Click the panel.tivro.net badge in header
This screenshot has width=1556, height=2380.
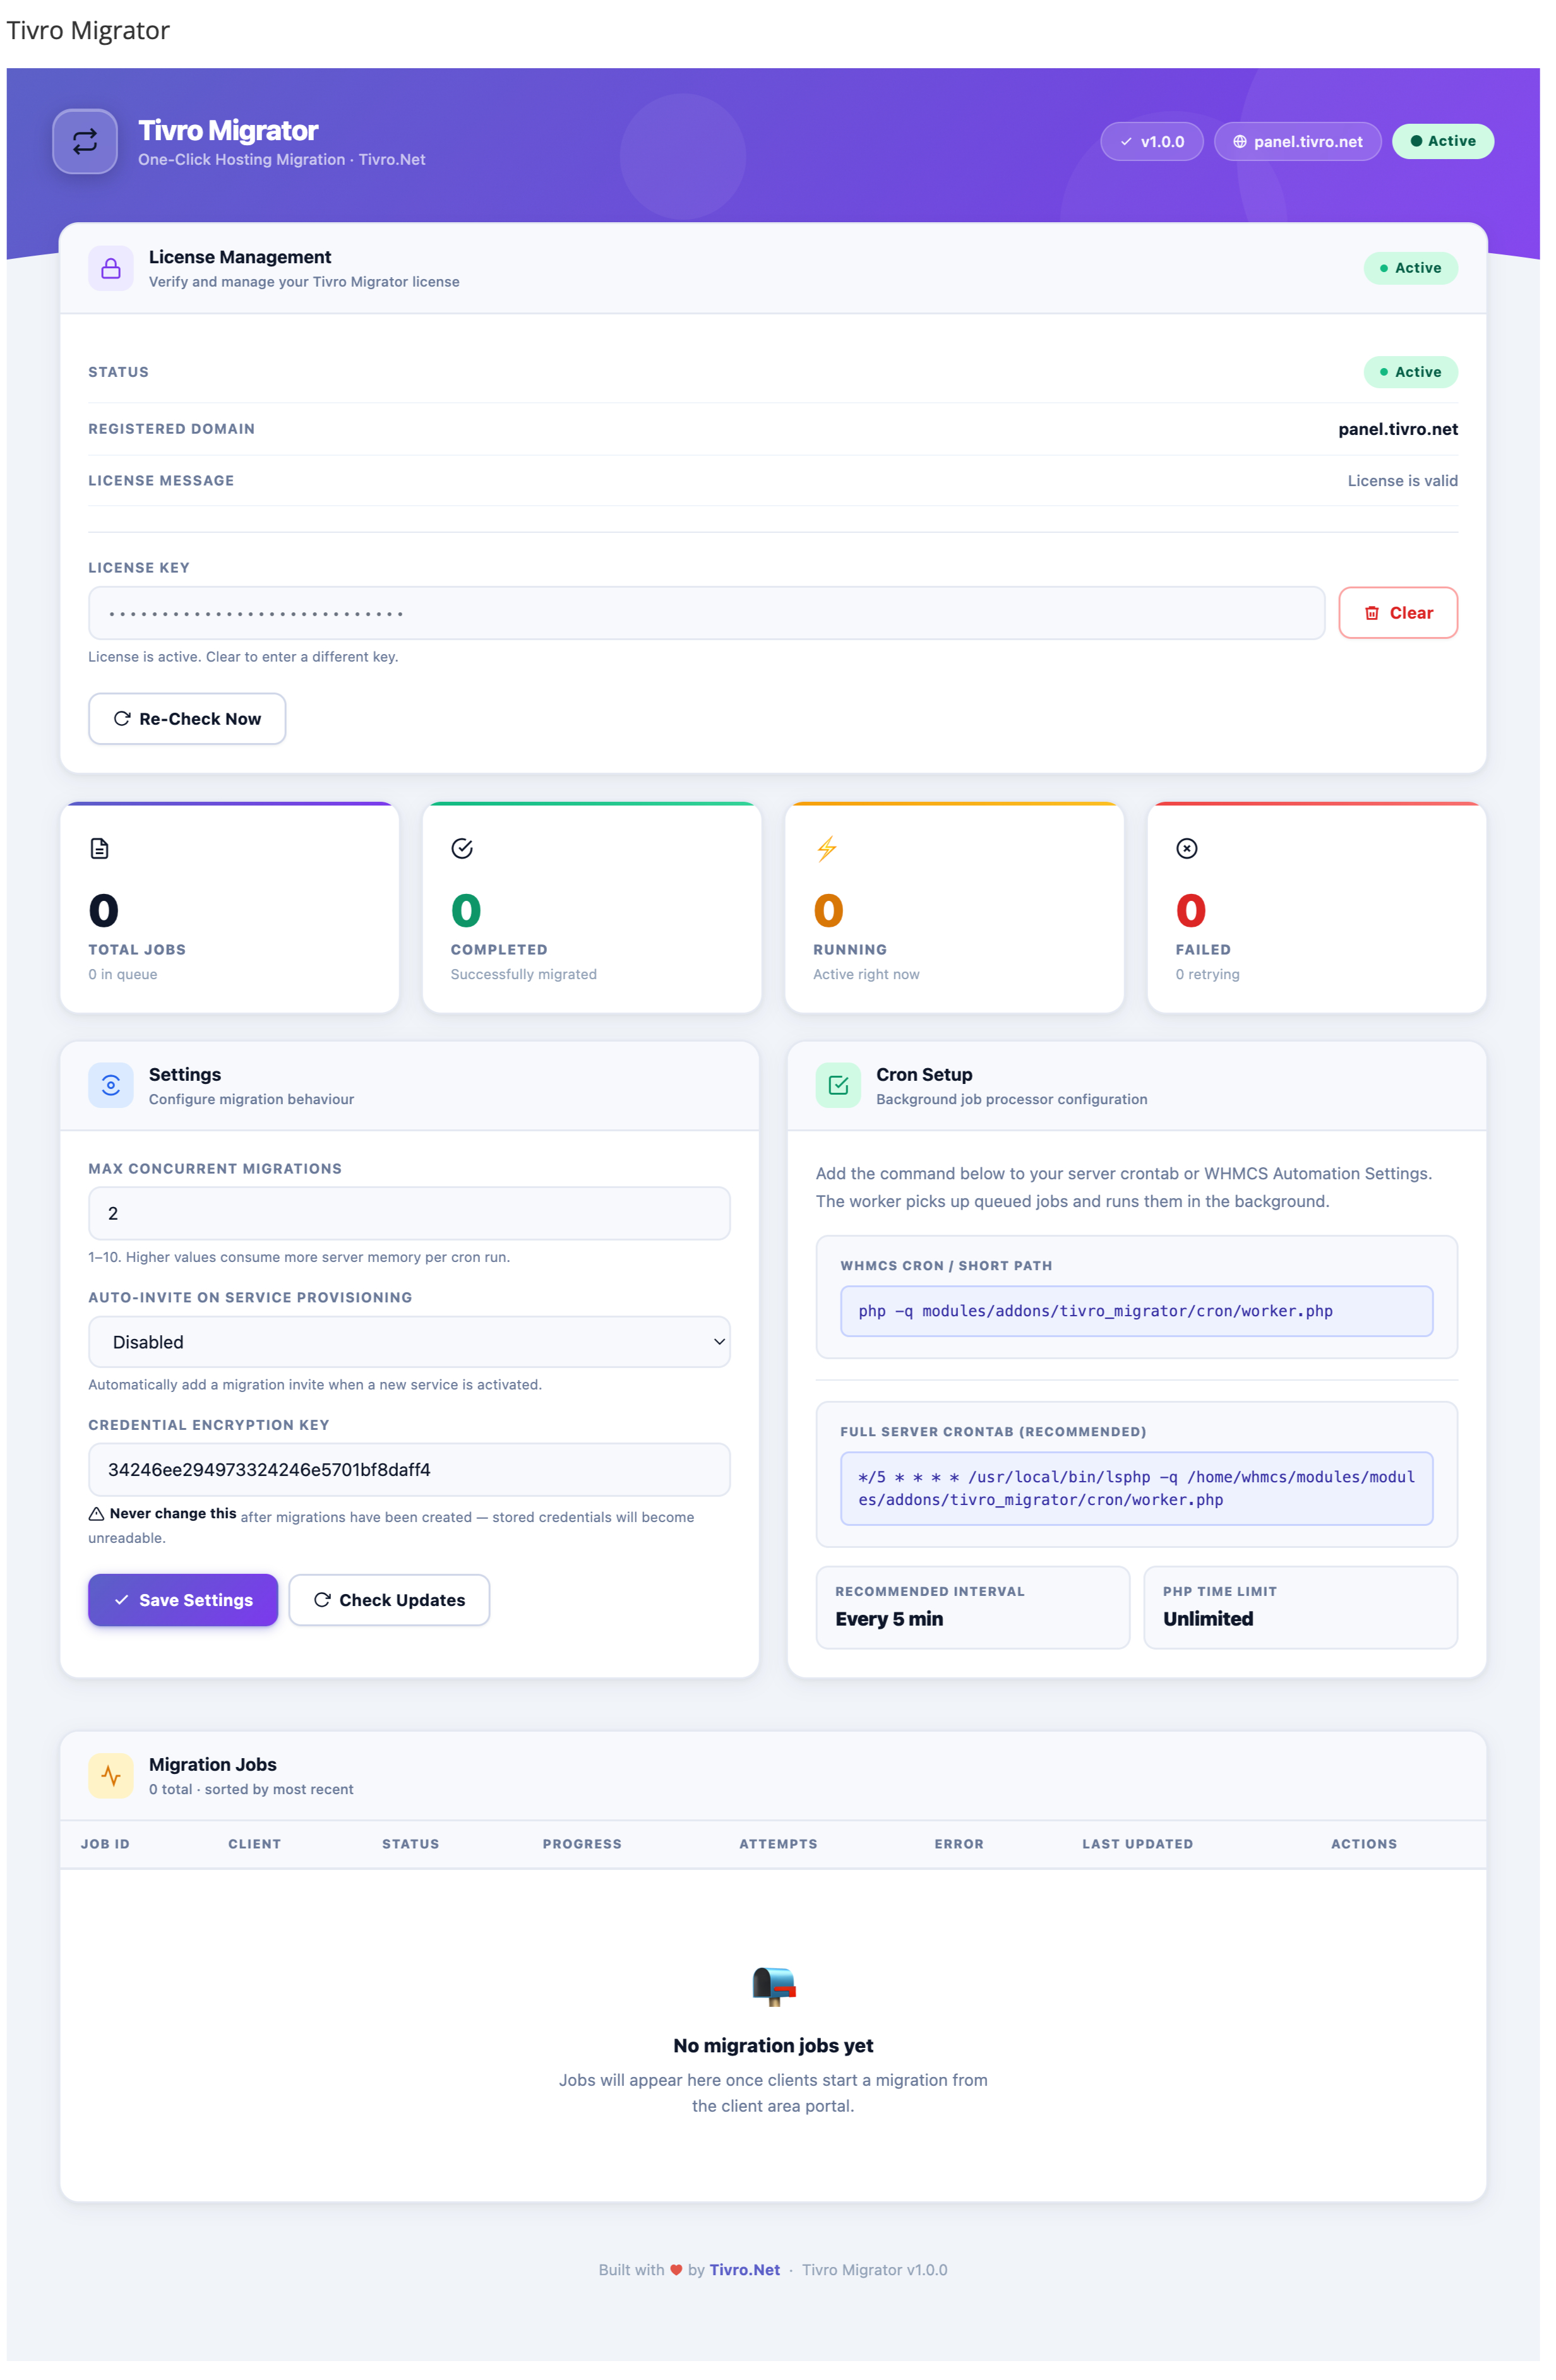1297,141
